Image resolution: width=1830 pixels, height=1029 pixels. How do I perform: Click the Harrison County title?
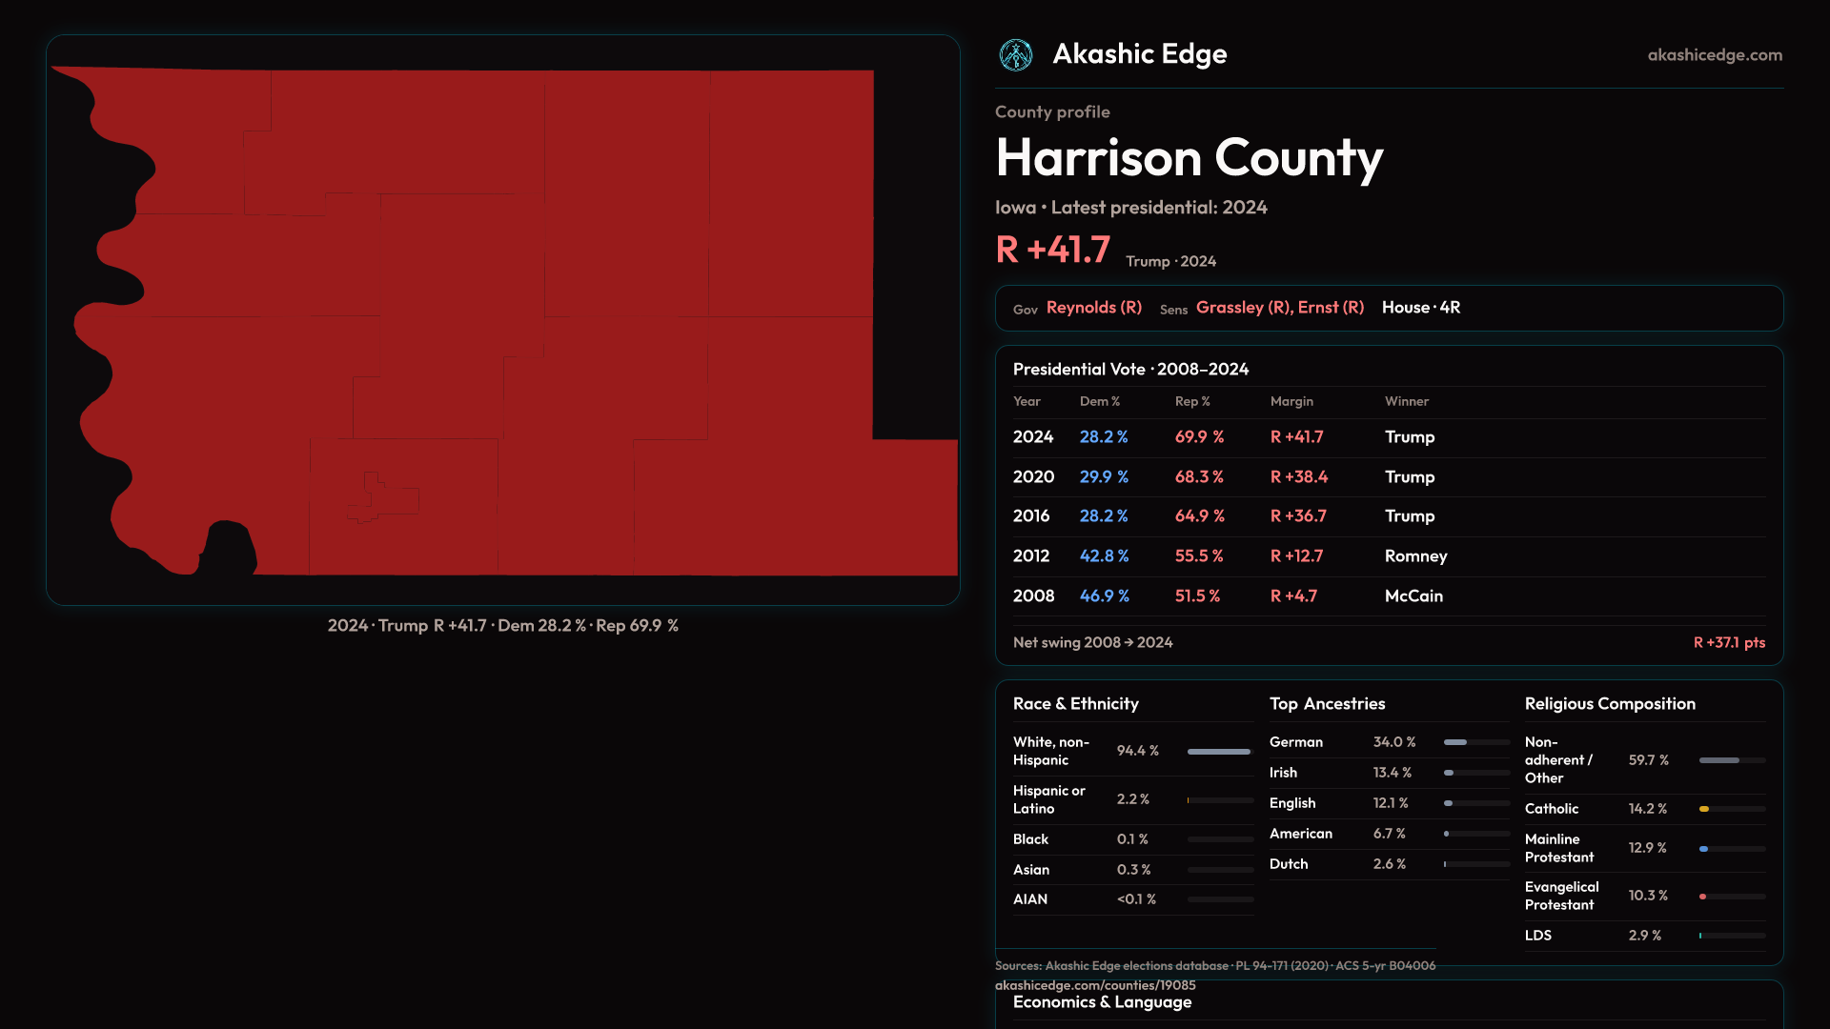click(1189, 158)
